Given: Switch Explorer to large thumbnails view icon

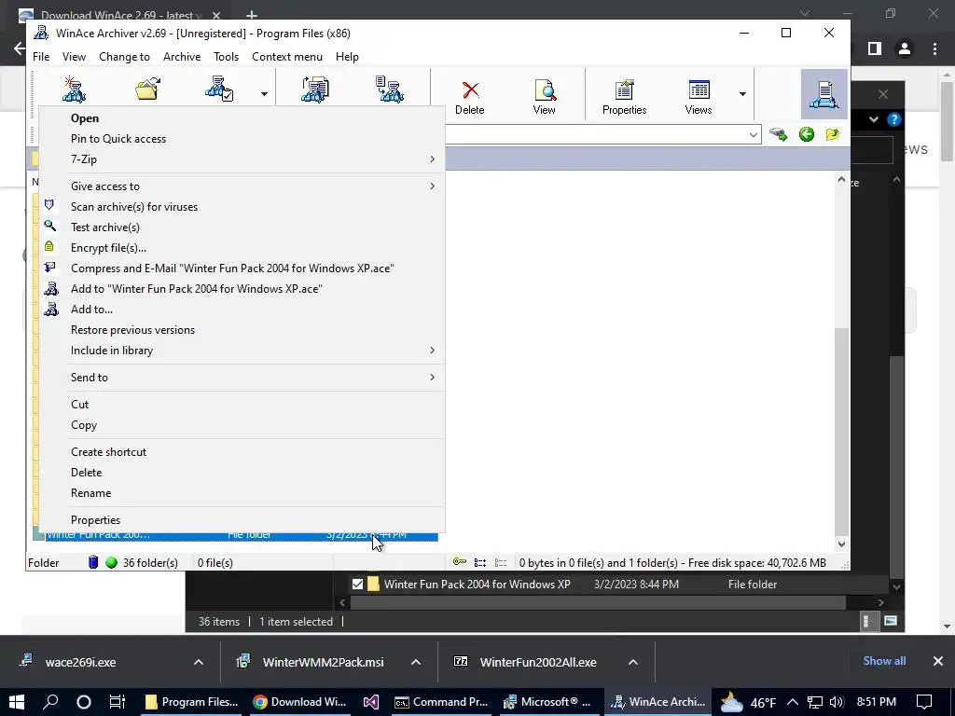Looking at the screenshot, I should pyautogui.click(x=891, y=621).
